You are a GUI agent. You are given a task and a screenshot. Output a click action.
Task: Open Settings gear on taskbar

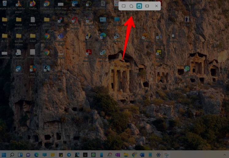tap(158, 155)
